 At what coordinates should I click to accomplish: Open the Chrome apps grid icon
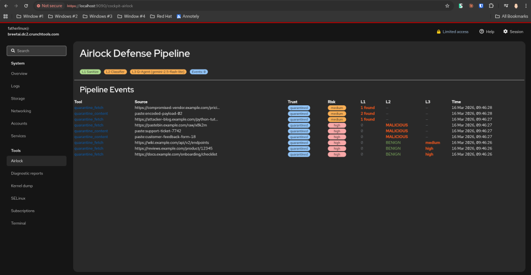[x=6, y=16]
